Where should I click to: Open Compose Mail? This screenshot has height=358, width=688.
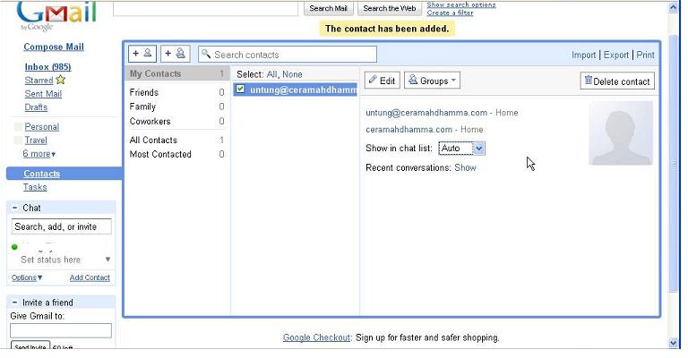54,47
